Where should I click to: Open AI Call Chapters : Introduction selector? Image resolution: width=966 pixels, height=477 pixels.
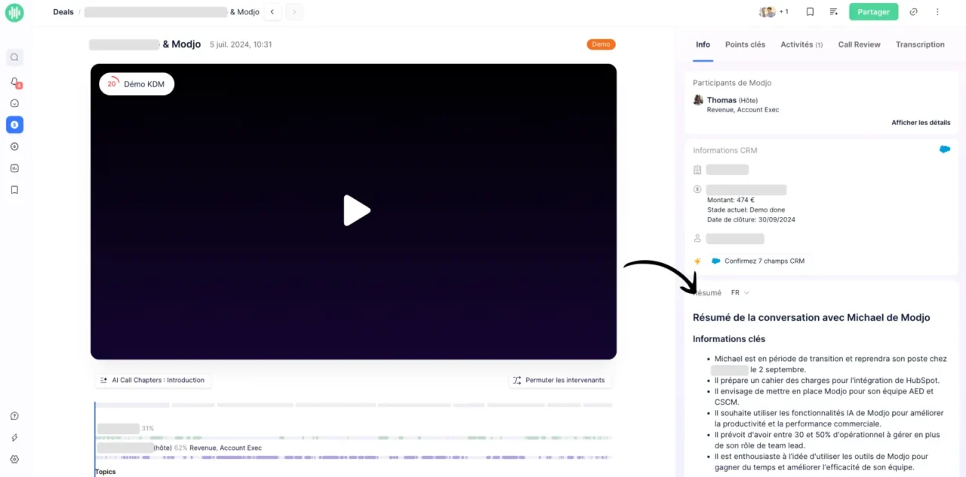coord(152,380)
